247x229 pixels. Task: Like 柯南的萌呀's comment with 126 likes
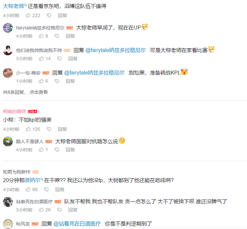[x=28, y=129]
